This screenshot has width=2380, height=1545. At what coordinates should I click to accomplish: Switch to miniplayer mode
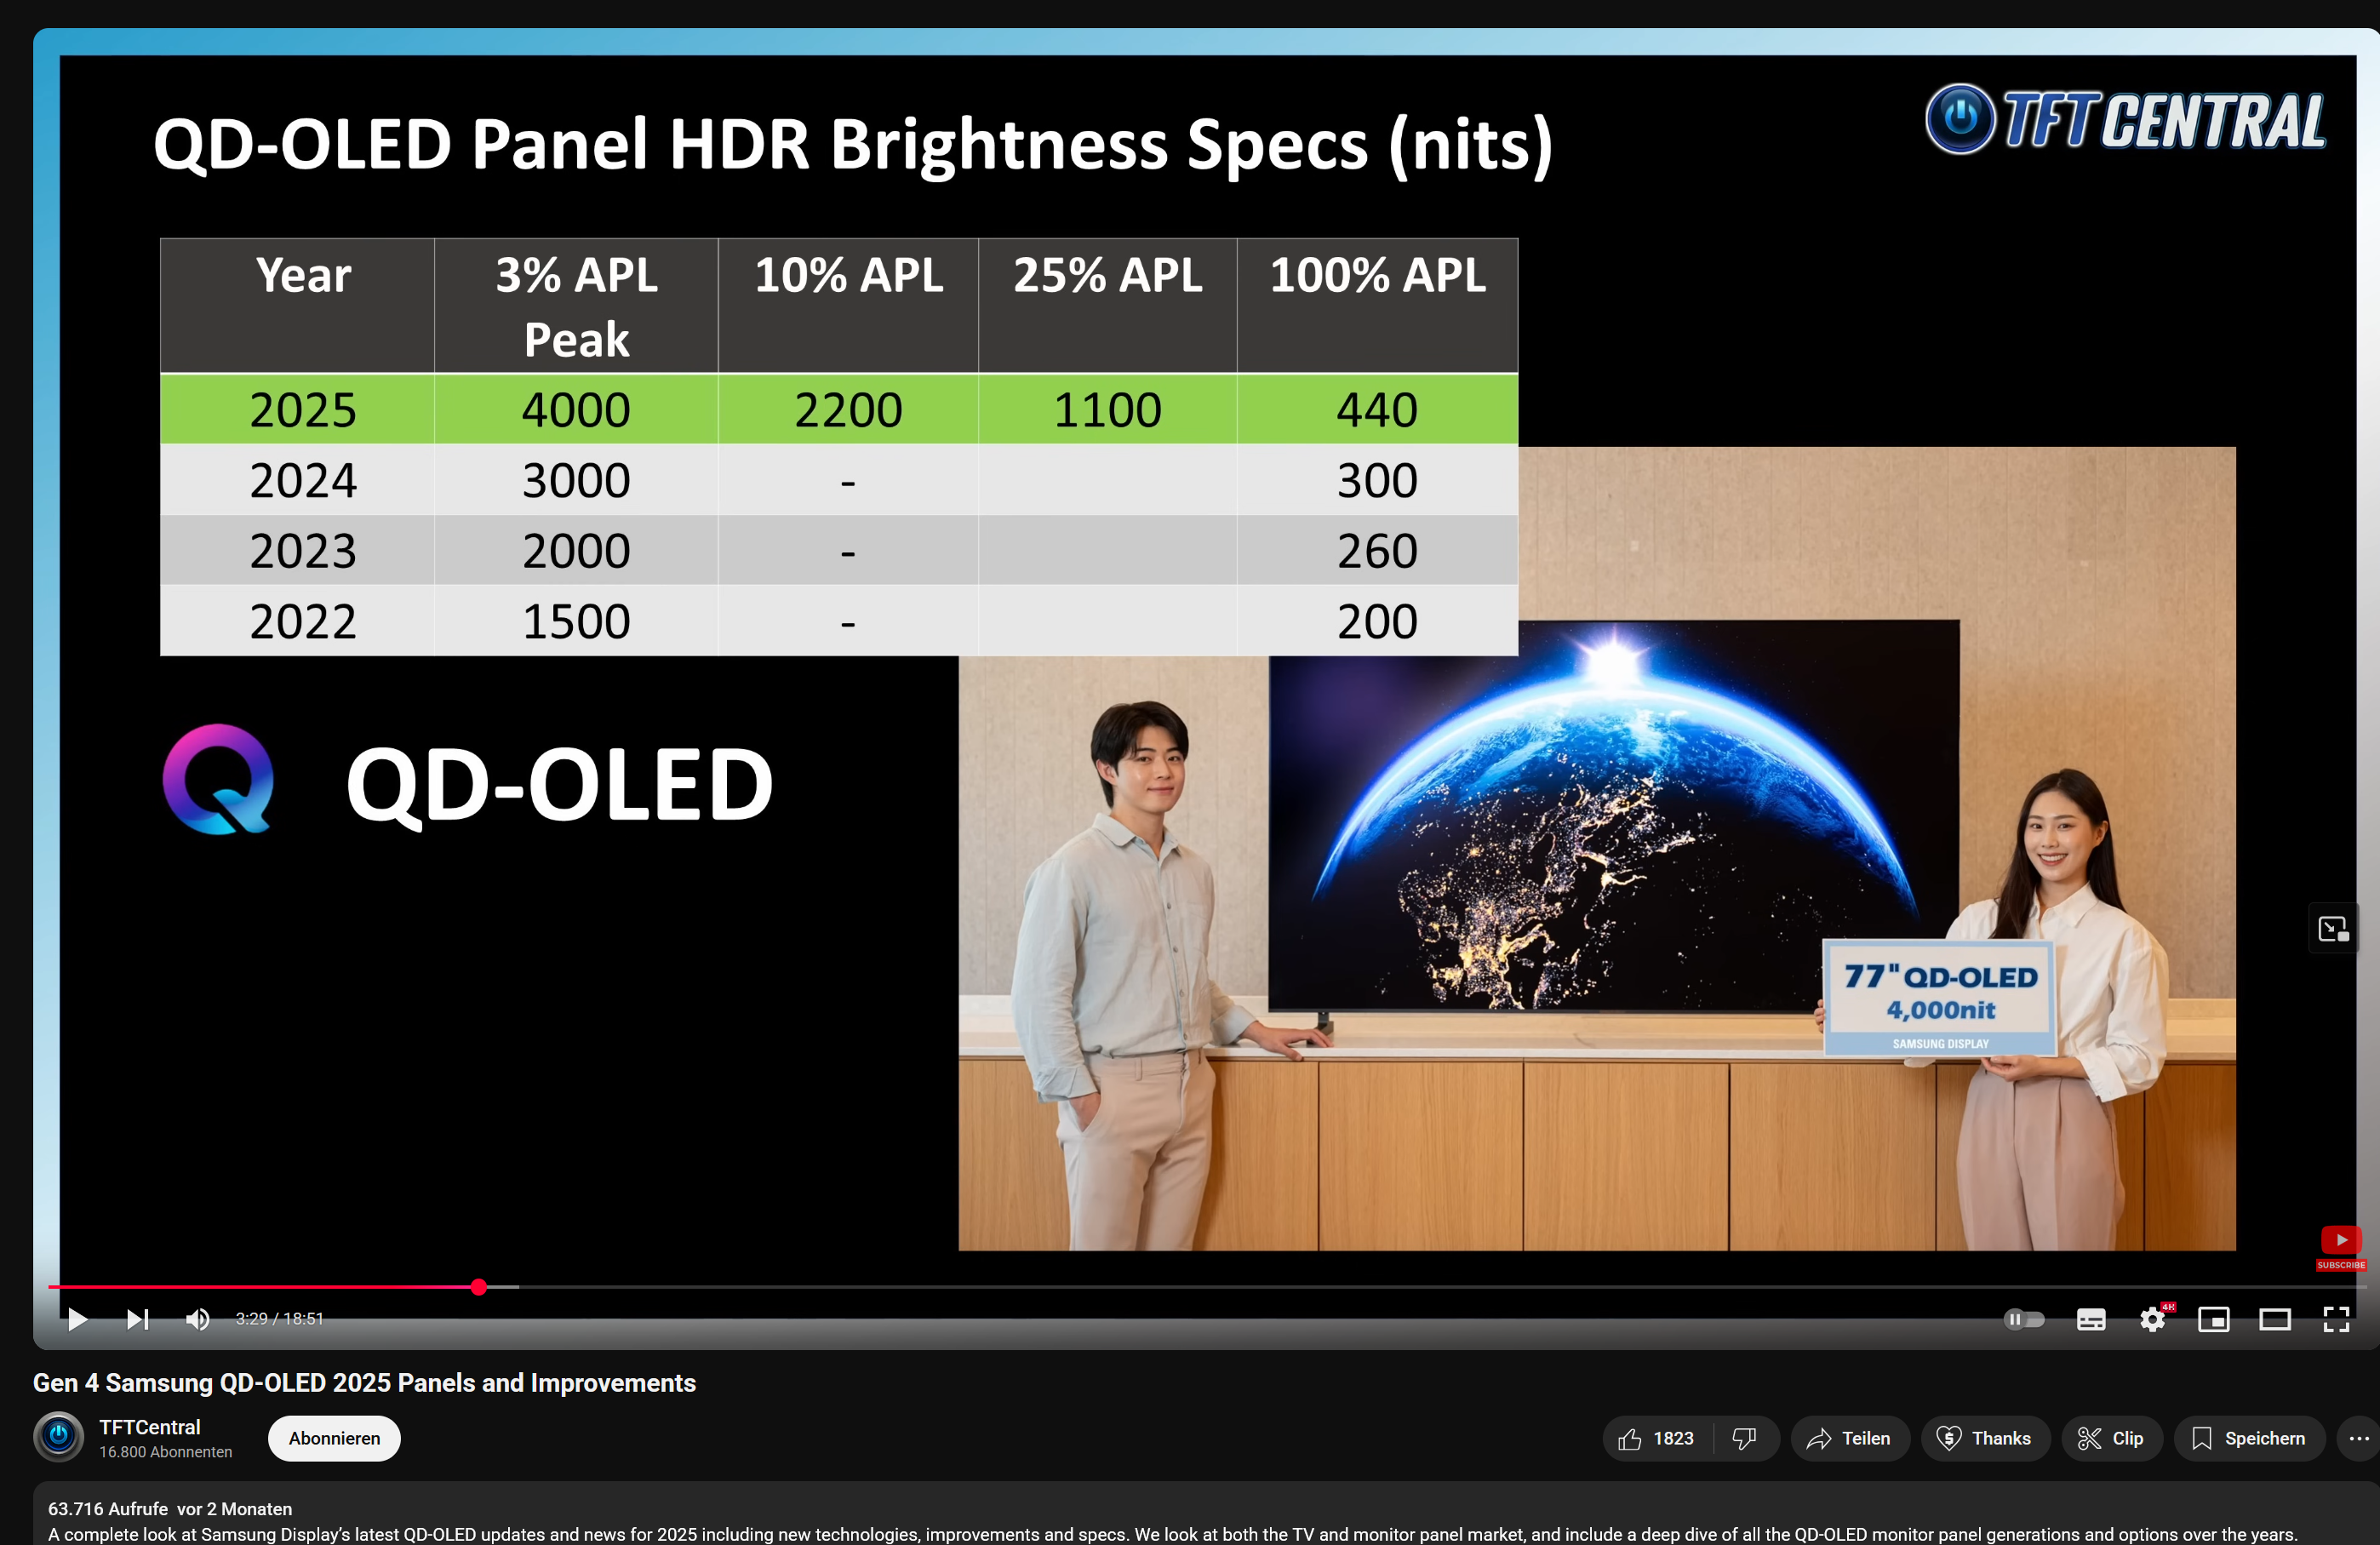point(2213,1319)
